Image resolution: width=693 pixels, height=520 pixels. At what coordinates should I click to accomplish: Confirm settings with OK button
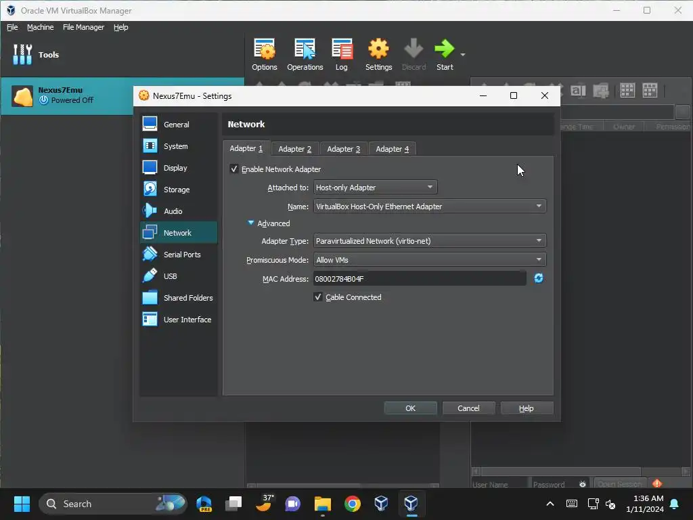(410, 408)
